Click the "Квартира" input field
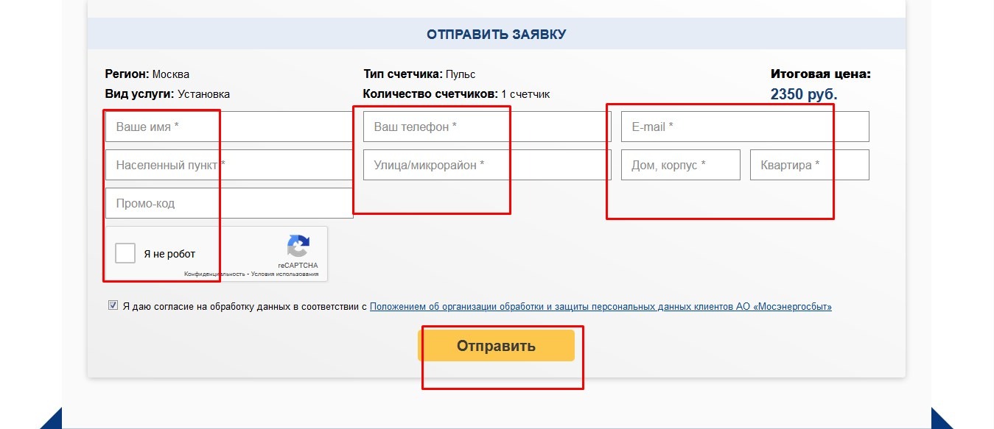The image size is (994, 429). (810, 165)
